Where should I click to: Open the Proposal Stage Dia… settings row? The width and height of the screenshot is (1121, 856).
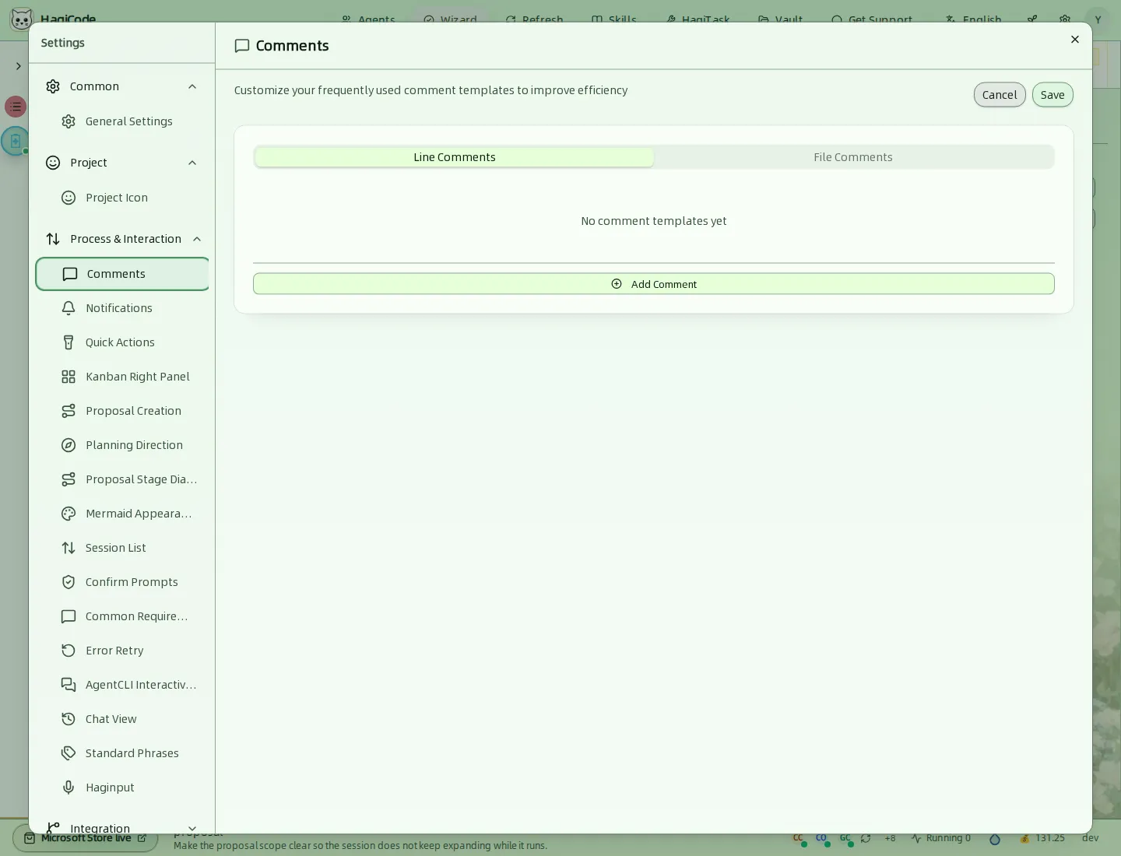(123, 479)
